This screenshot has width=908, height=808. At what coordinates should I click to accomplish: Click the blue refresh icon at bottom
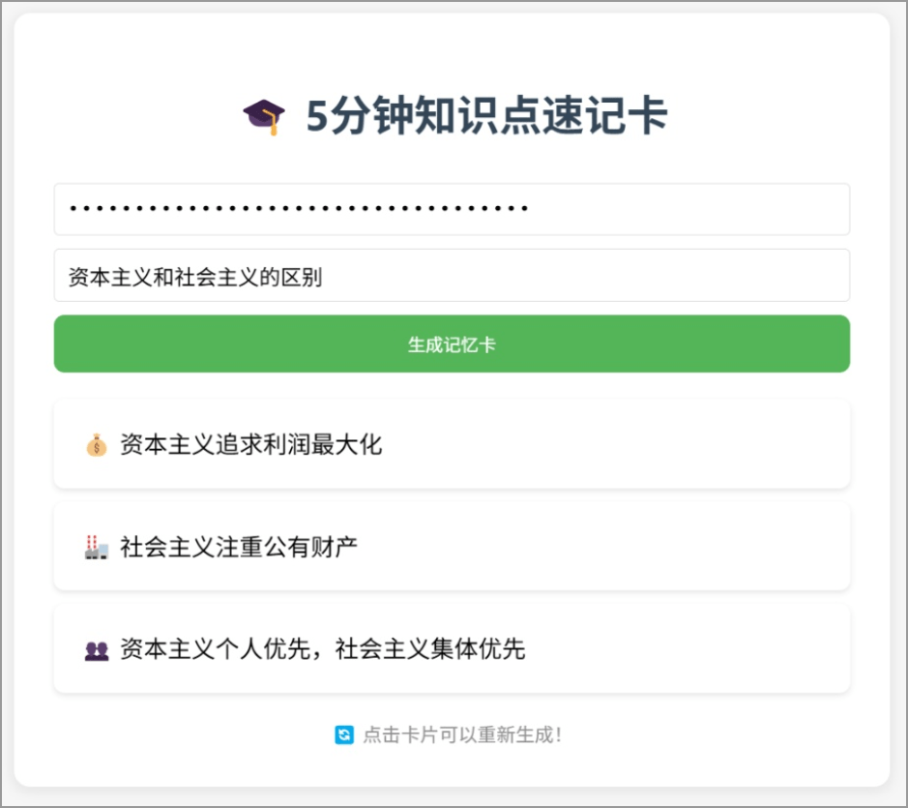pyautogui.click(x=344, y=735)
